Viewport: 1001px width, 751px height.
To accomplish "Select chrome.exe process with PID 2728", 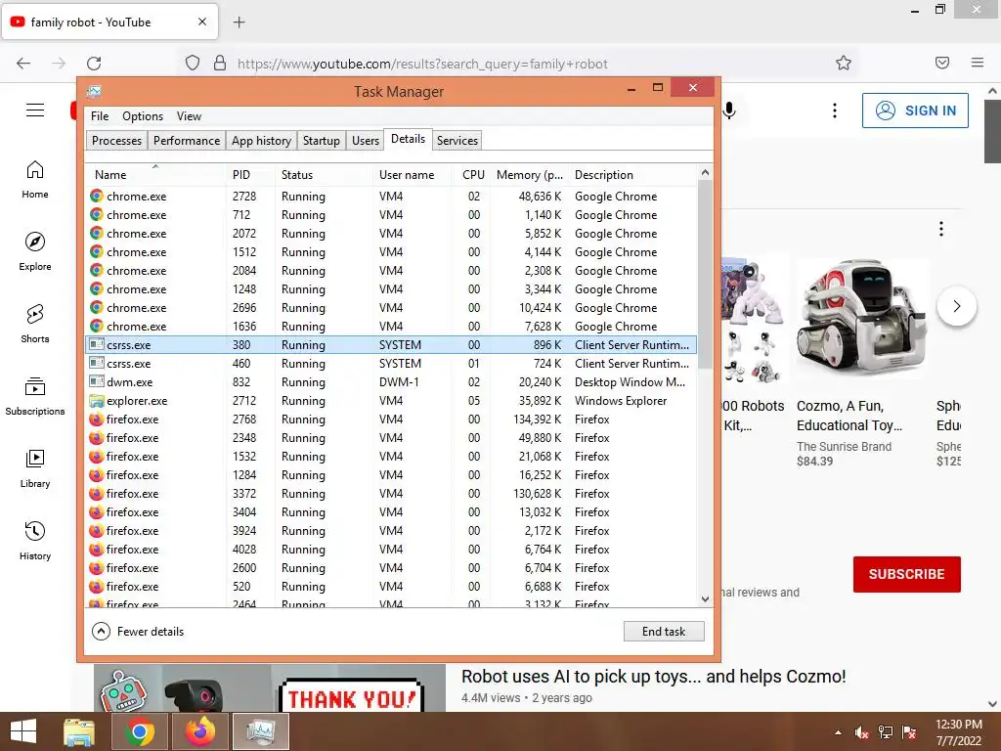I will point(391,197).
